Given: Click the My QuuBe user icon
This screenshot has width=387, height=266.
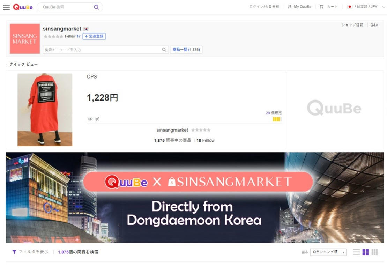Looking at the screenshot, I should point(290,7).
